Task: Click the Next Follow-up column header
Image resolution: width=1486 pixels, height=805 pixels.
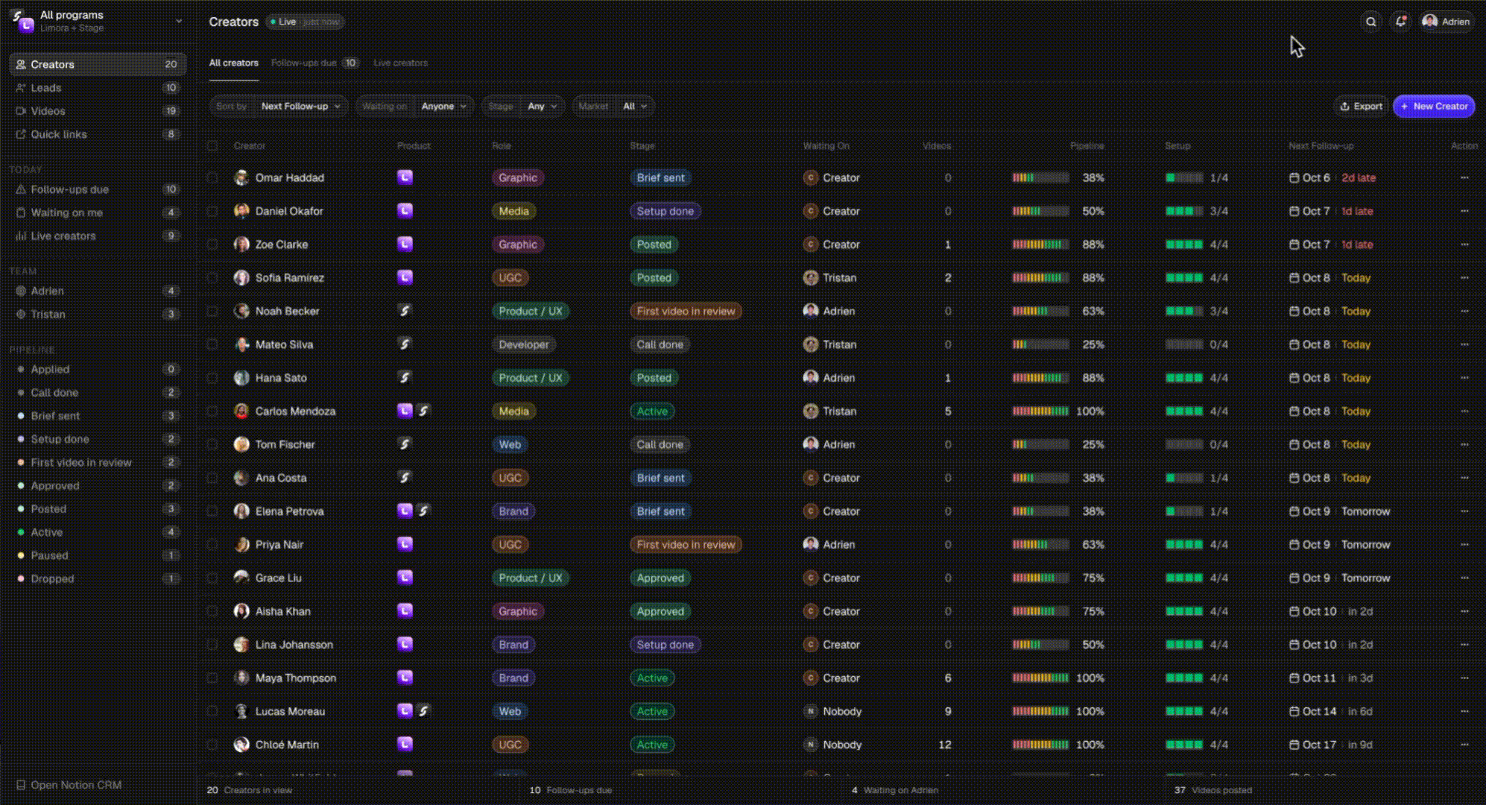Action: [x=1321, y=145]
